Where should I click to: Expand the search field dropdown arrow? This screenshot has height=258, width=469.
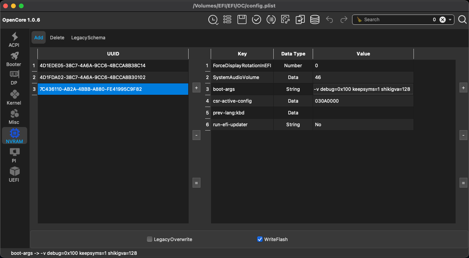click(450, 20)
